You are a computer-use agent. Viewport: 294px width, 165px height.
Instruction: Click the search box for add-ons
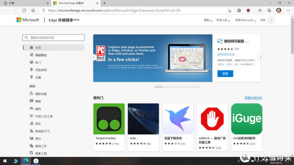pyautogui.click(x=54, y=37)
